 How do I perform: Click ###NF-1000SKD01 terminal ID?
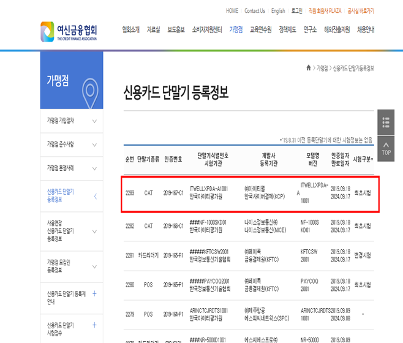point(208,222)
